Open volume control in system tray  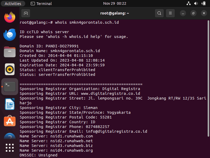(x=196, y=3)
